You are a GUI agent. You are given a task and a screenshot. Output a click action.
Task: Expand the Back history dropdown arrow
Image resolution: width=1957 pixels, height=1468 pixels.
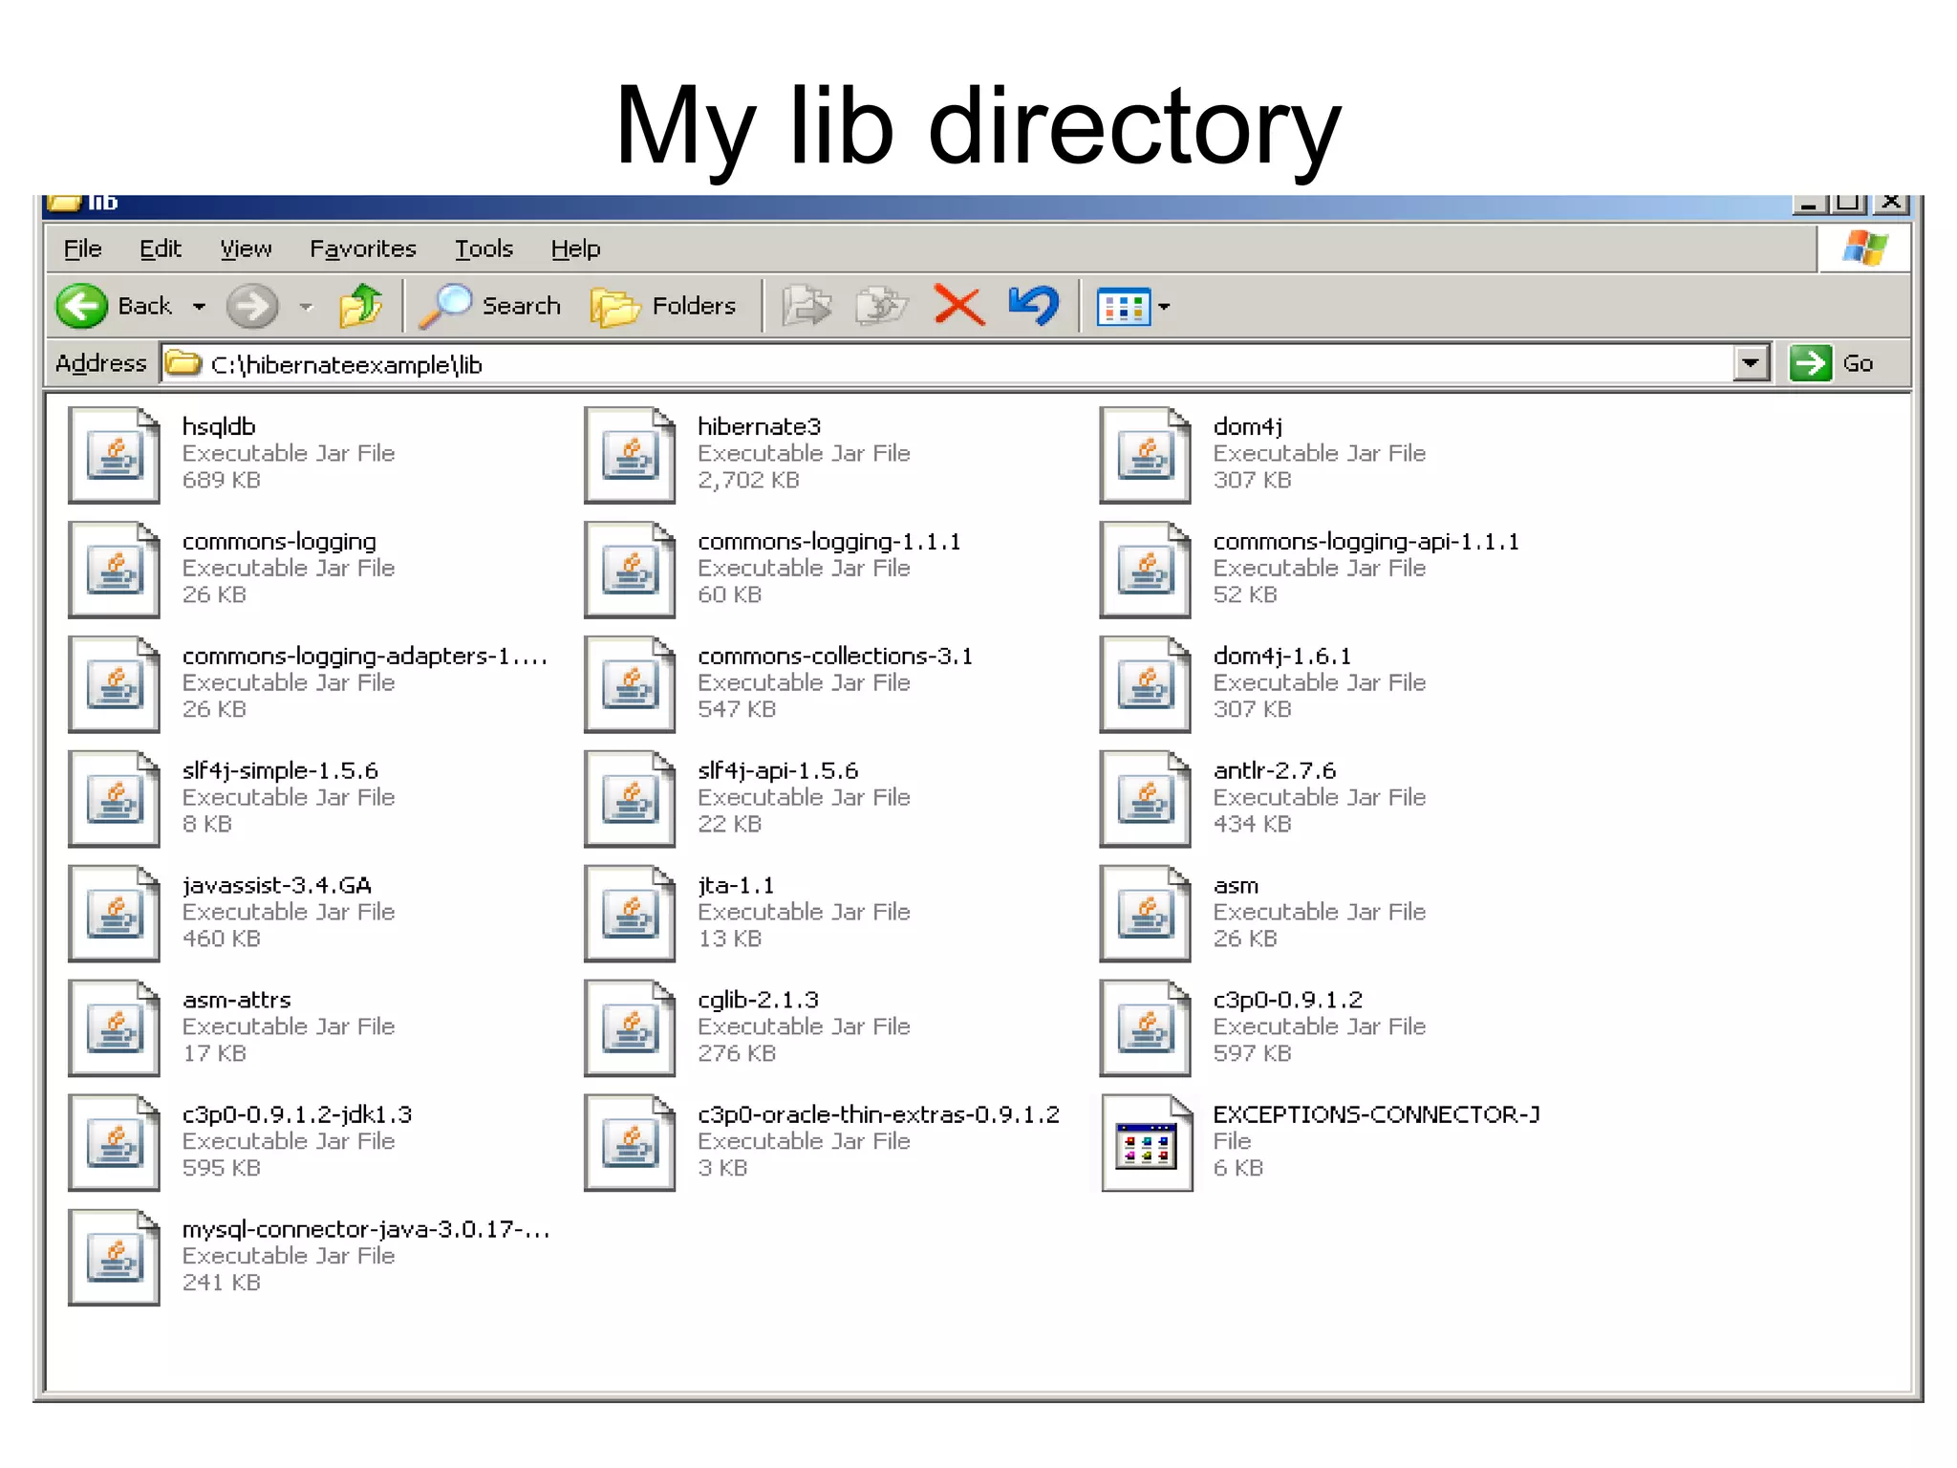click(x=199, y=307)
